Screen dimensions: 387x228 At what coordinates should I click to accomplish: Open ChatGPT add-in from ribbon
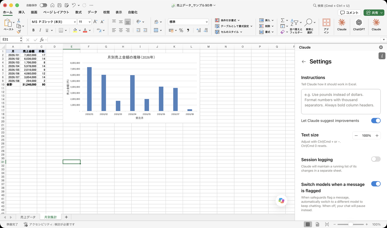coord(359,24)
